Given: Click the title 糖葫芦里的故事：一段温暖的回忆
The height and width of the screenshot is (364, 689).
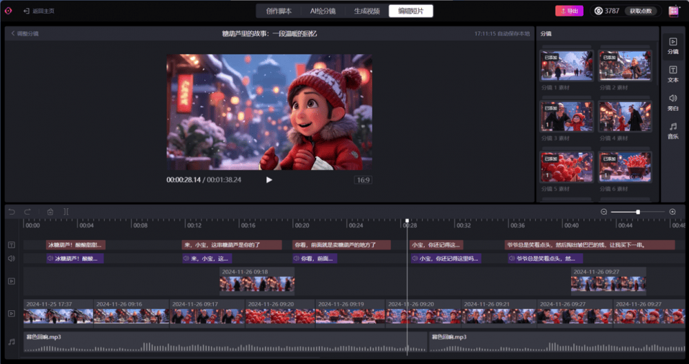Looking at the screenshot, I should click(x=270, y=33).
